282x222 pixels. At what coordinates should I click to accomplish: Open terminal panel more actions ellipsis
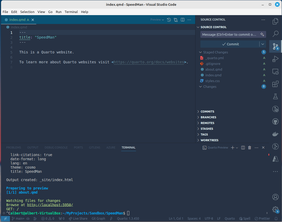click(x=256, y=147)
